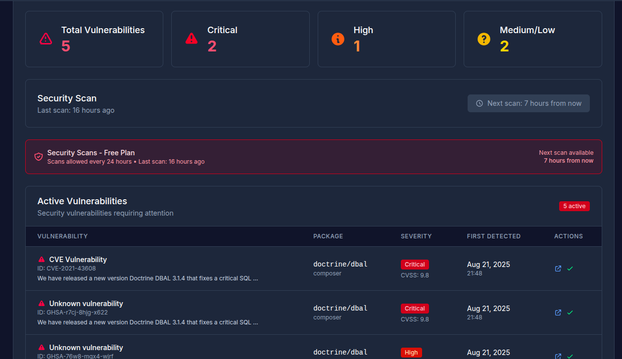
Task: Mark CVE-2021-43608 as resolved with checkmark
Action: click(x=570, y=269)
